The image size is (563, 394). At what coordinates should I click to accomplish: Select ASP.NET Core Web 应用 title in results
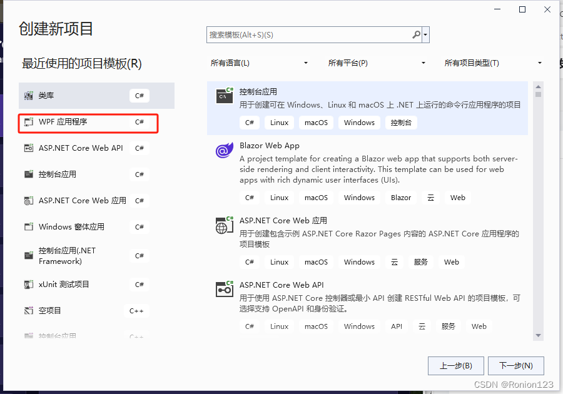tap(283, 221)
